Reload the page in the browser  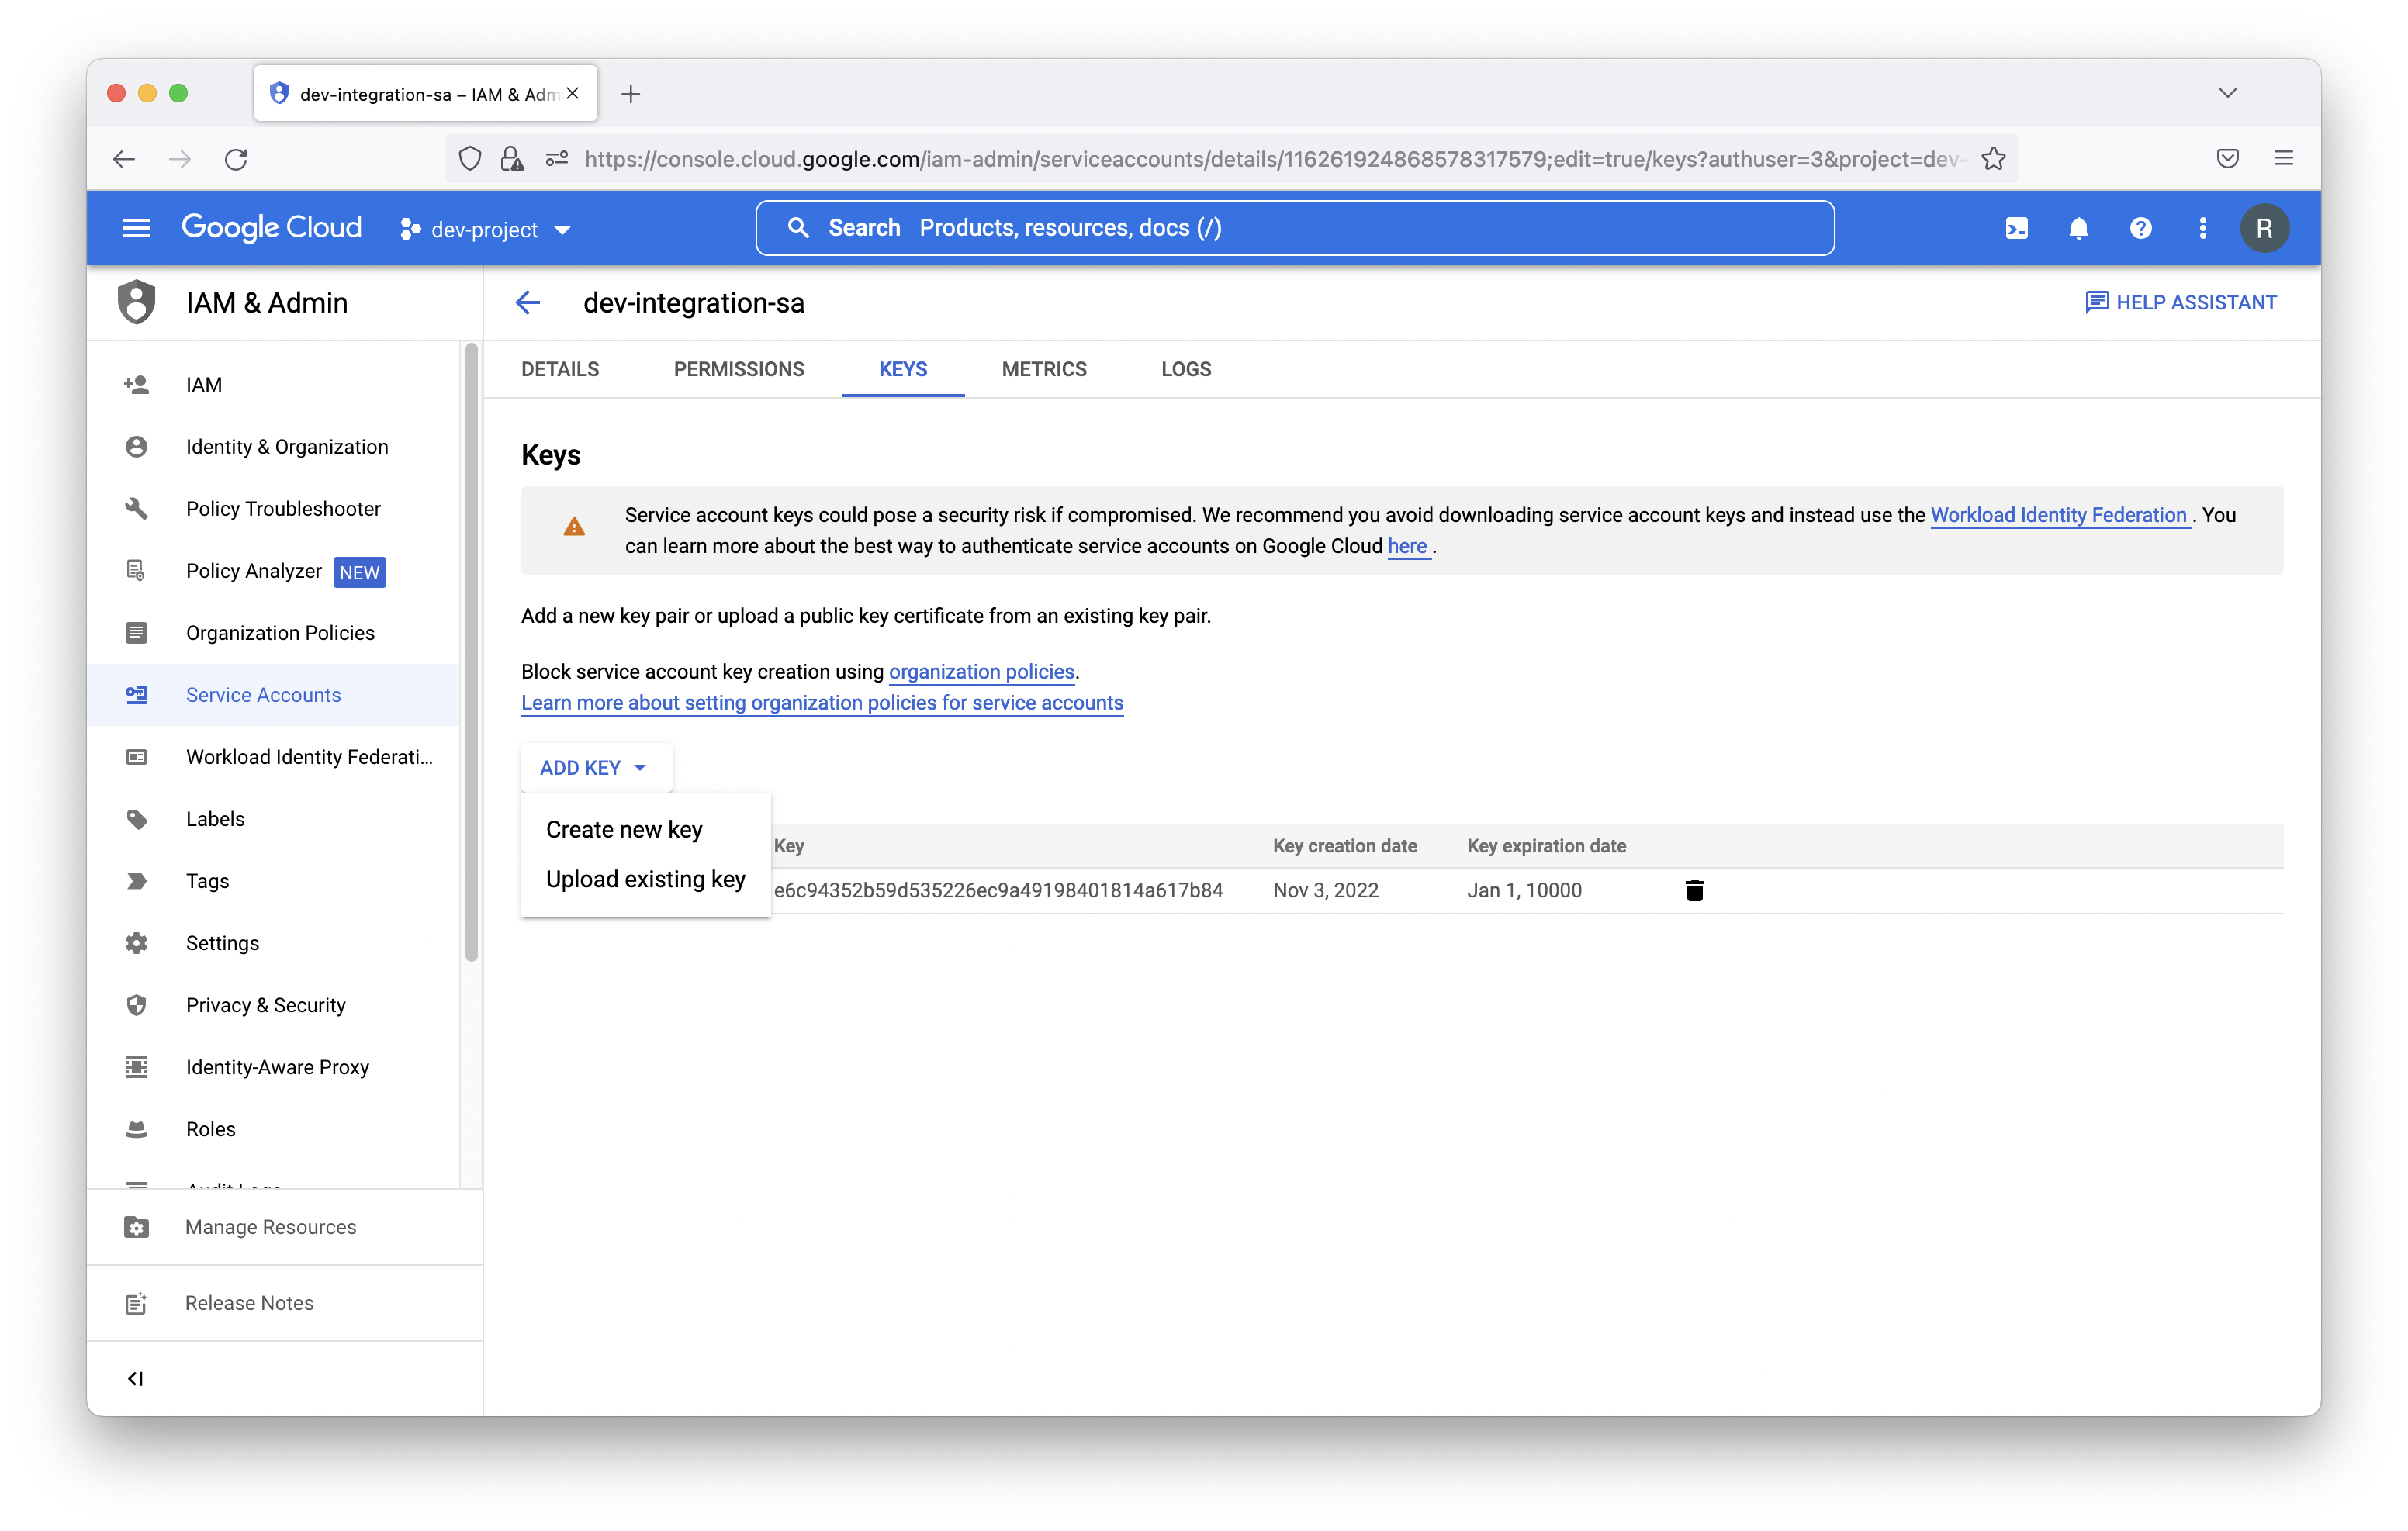(236, 159)
